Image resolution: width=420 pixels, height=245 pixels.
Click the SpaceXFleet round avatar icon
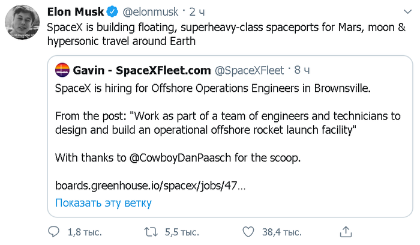(62, 71)
